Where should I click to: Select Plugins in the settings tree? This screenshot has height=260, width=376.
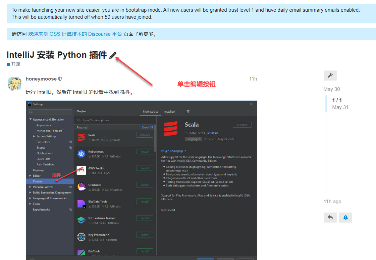coord(50,181)
